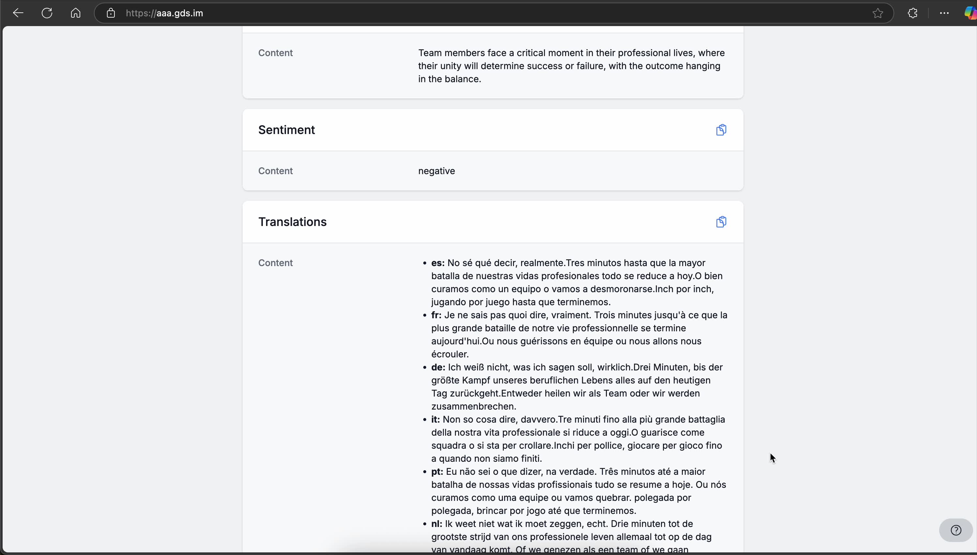Image resolution: width=977 pixels, height=555 pixels.
Task: Open the Copilot sidebar icon
Action: (970, 13)
